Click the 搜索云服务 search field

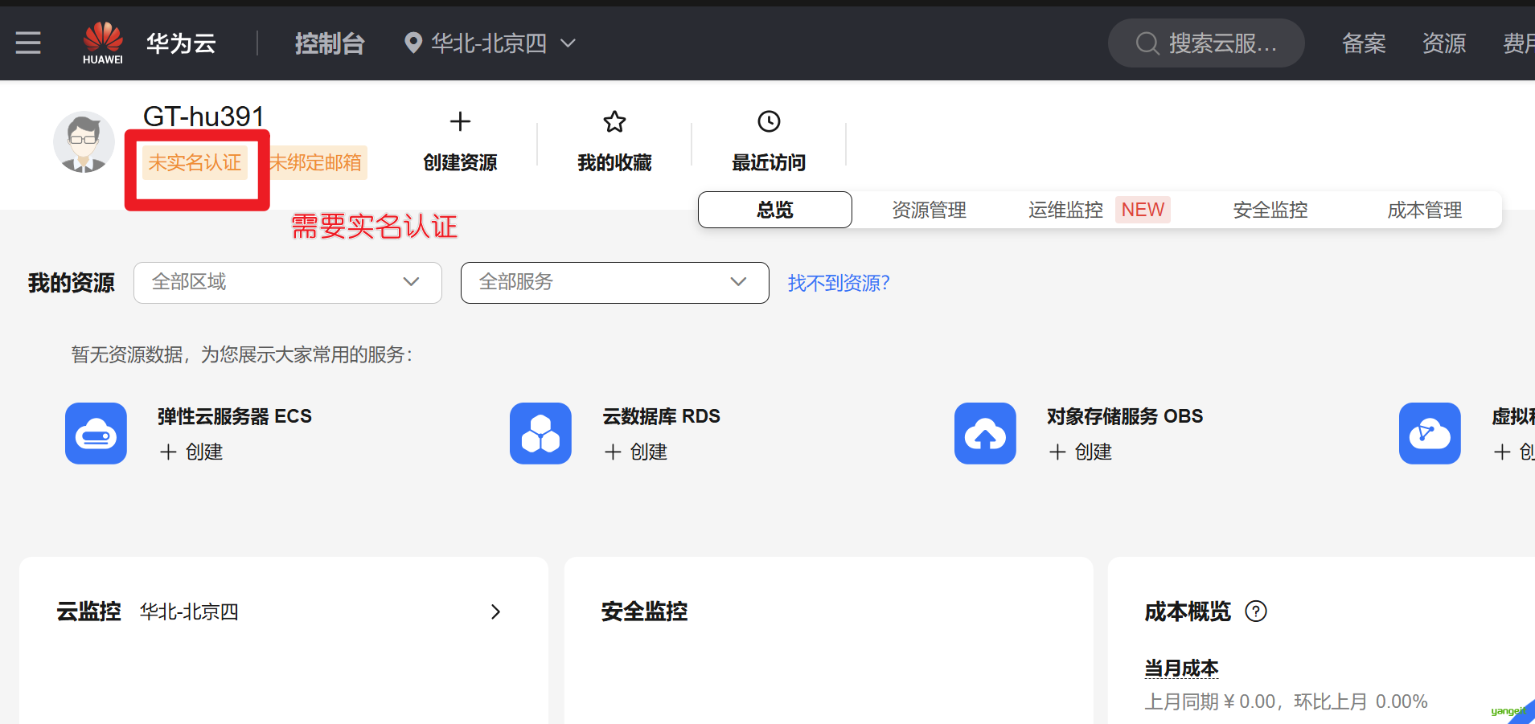click(1206, 43)
